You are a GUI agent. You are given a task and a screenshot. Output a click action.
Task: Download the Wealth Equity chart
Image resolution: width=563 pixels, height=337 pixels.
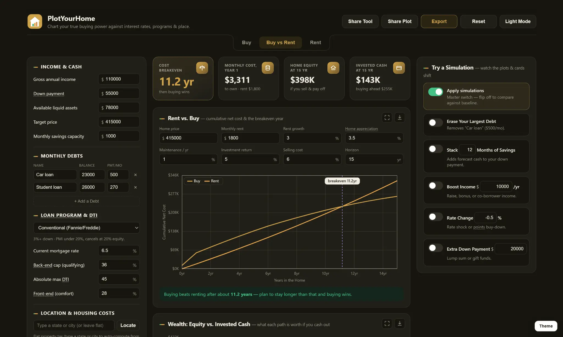click(400, 324)
